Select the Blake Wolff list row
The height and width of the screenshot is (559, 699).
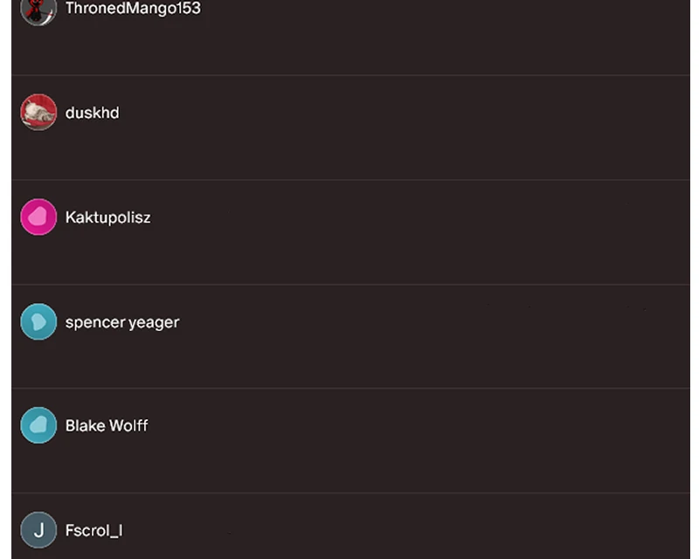tap(350, 441)
